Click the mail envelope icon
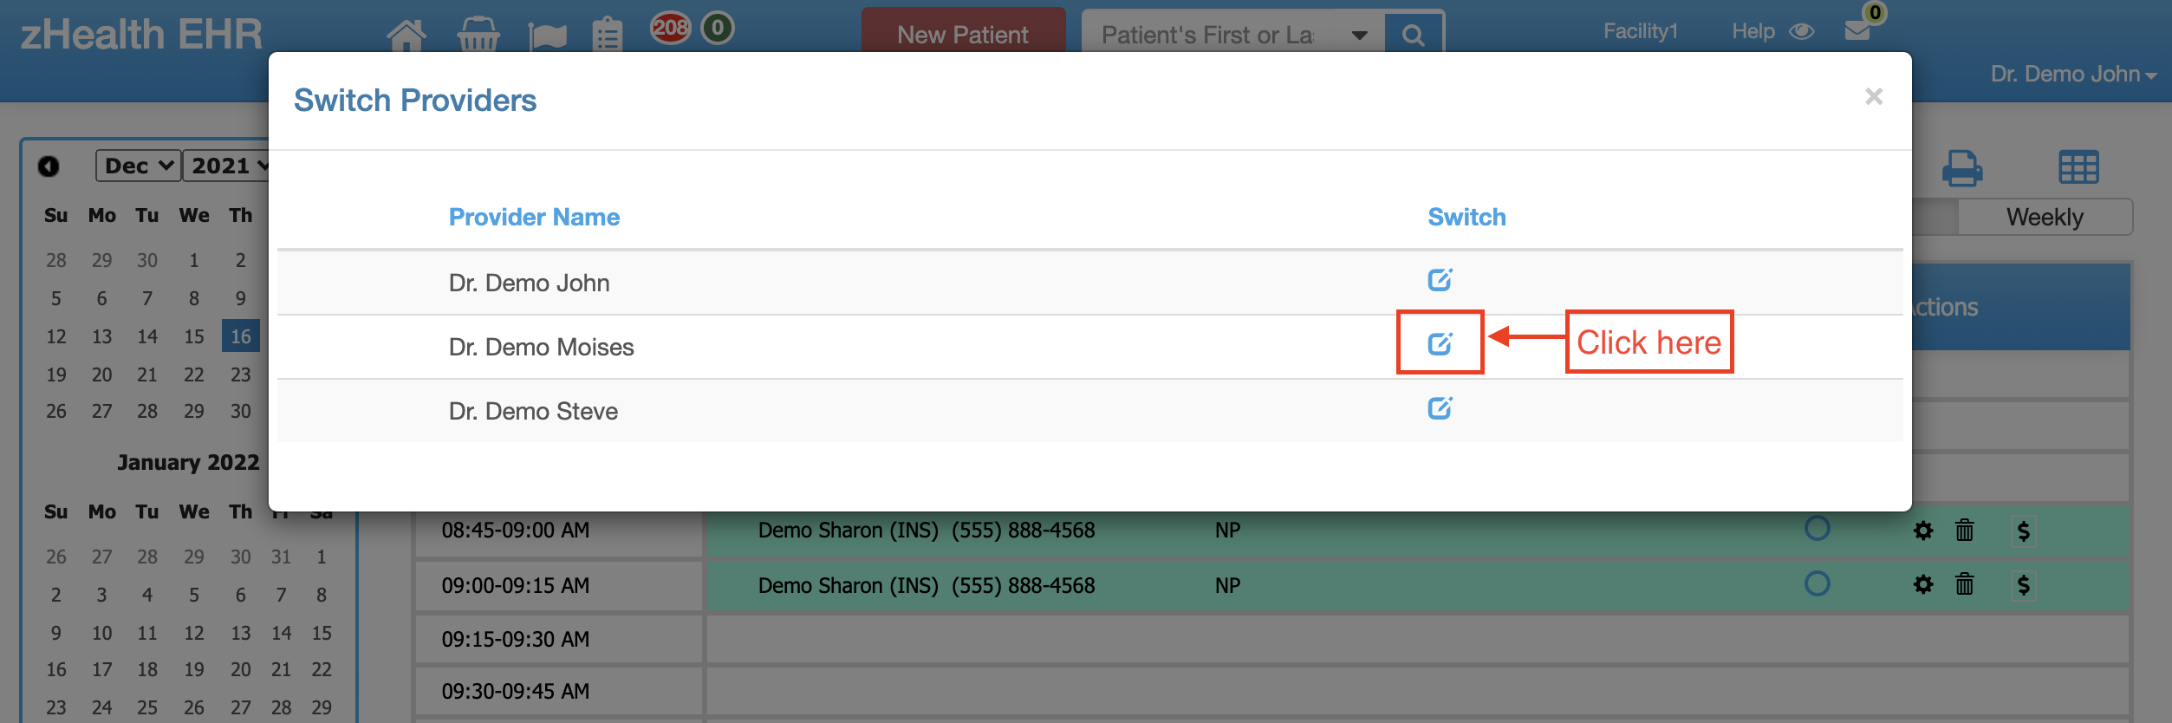This screenshot has width=2172, height=723. point(1857,30)
